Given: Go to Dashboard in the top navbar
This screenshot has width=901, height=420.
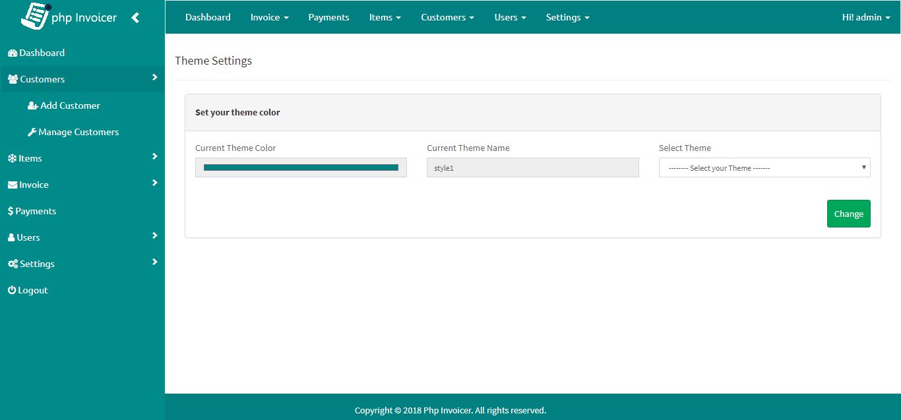Looking at the screenshot, I should coord(208,17).
